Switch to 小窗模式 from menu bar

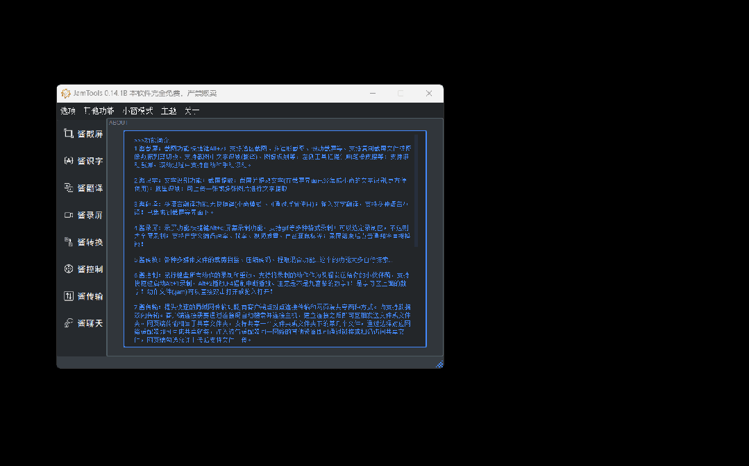coord(137,111)
